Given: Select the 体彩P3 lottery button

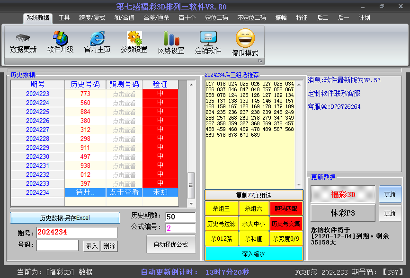Looking at the screenshot, I should pyautogui.click(x=343, y=213).
